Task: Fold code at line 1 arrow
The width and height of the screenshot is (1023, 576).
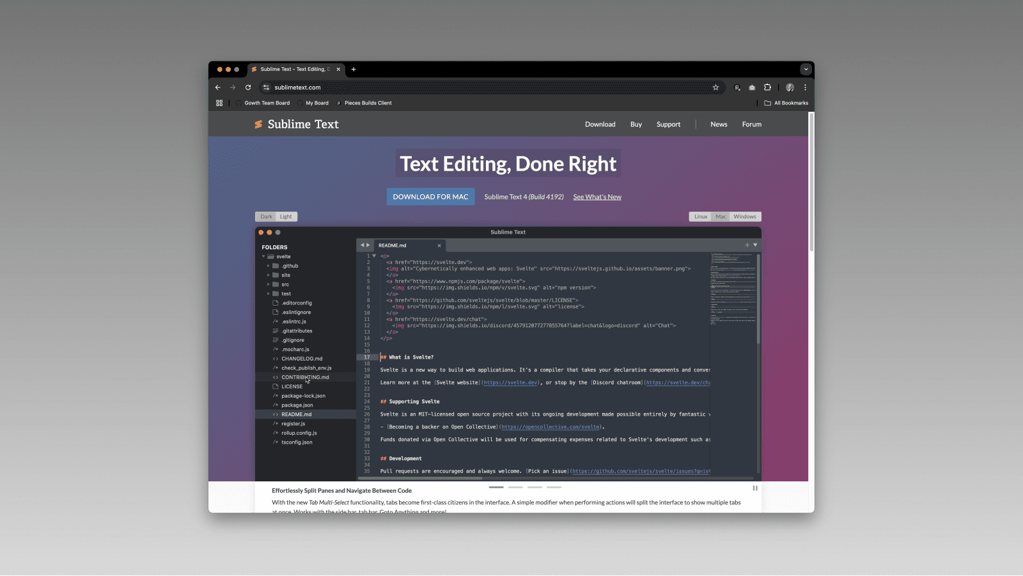Action: [x=374, y=256]
